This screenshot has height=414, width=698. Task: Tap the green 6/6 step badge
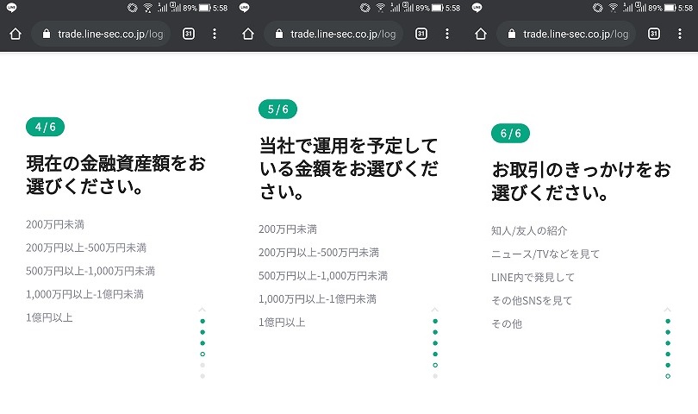pyautogui.click(x=511, y=133)
